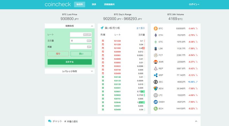Click the ETC Ethereum Classic icon

(x=156, y=42)
